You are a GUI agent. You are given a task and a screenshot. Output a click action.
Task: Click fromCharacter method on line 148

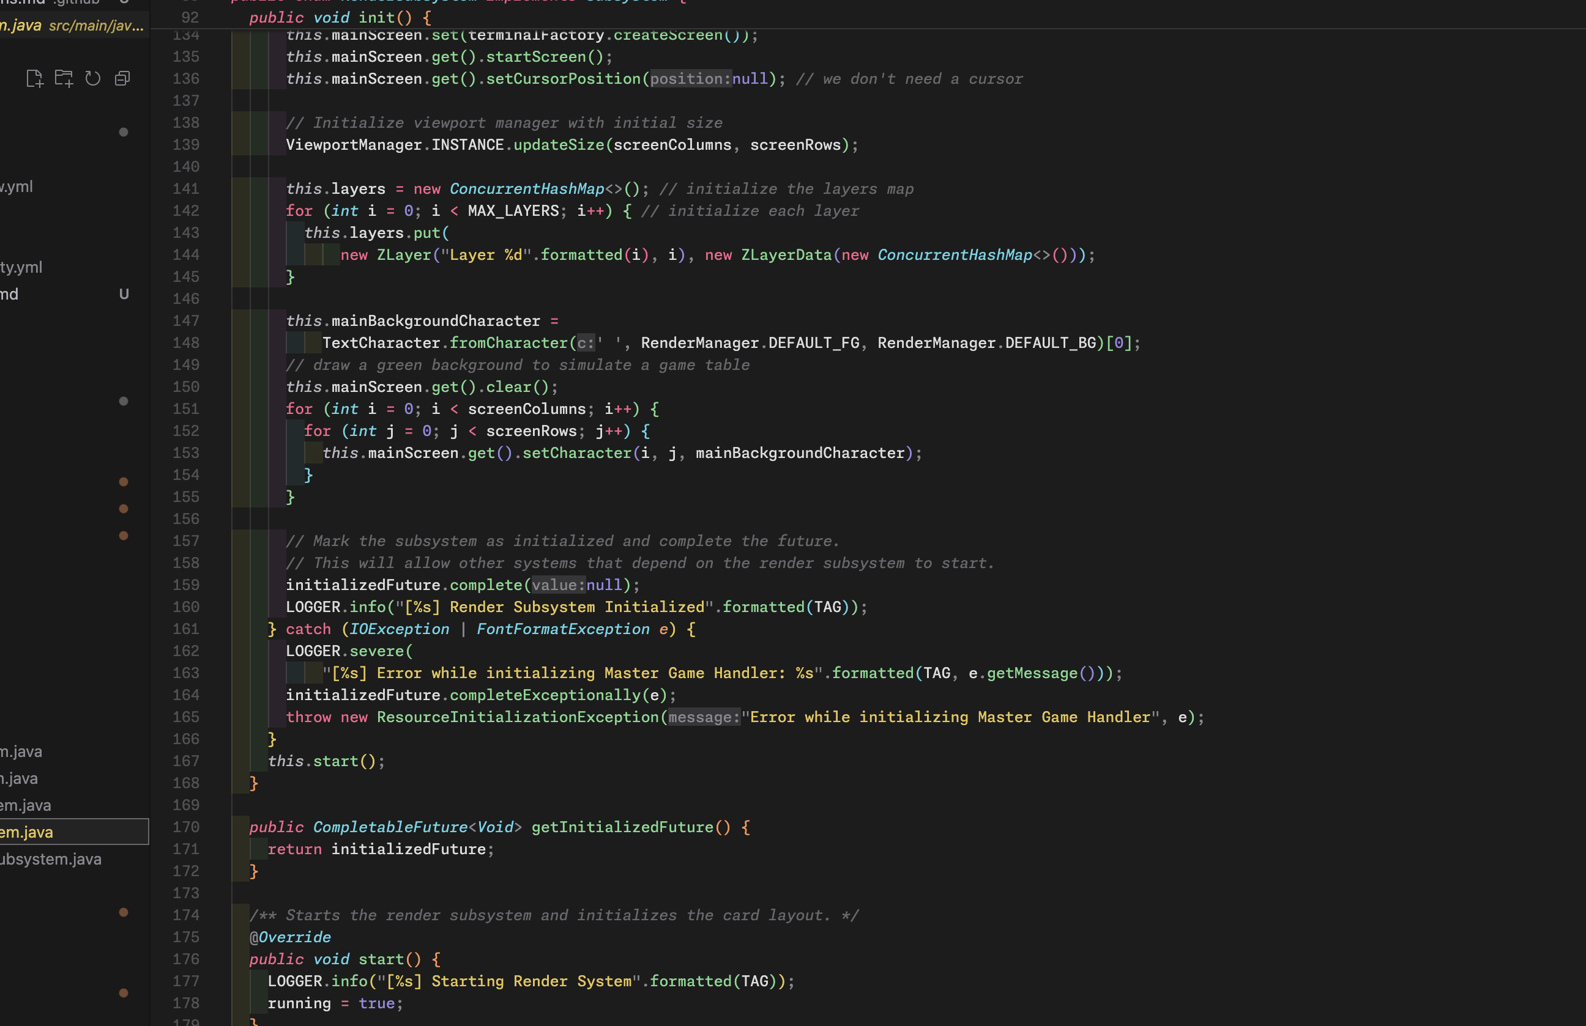click(508, 343)
